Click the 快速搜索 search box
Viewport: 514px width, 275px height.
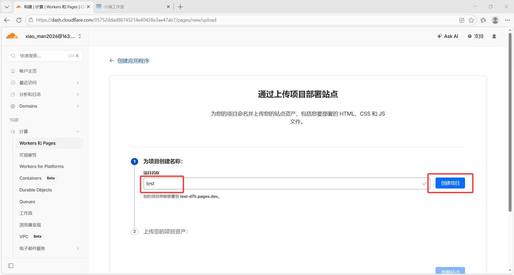coord(44,56)
